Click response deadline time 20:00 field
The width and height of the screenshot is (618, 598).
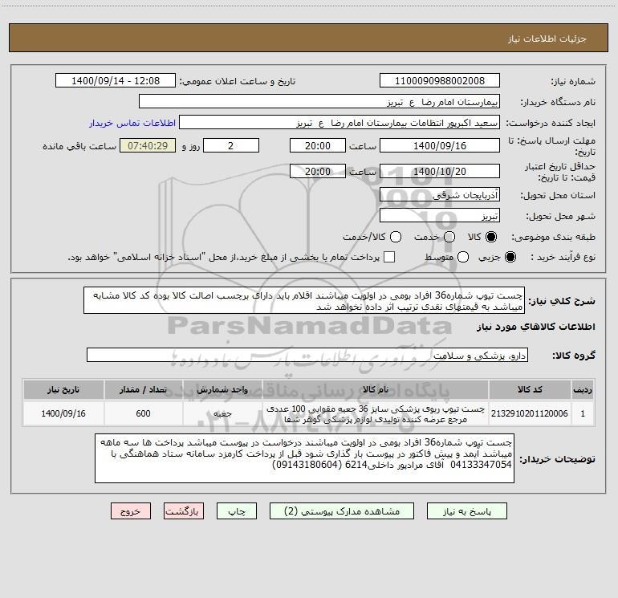(x=318, y=145)
